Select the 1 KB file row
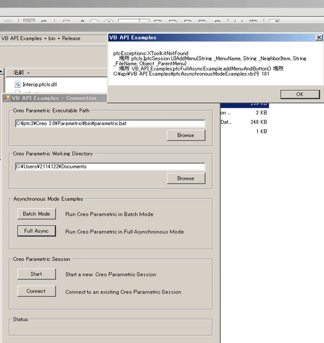Image resolution: width=324 pixels, height=343 pixels. [244, 132]
